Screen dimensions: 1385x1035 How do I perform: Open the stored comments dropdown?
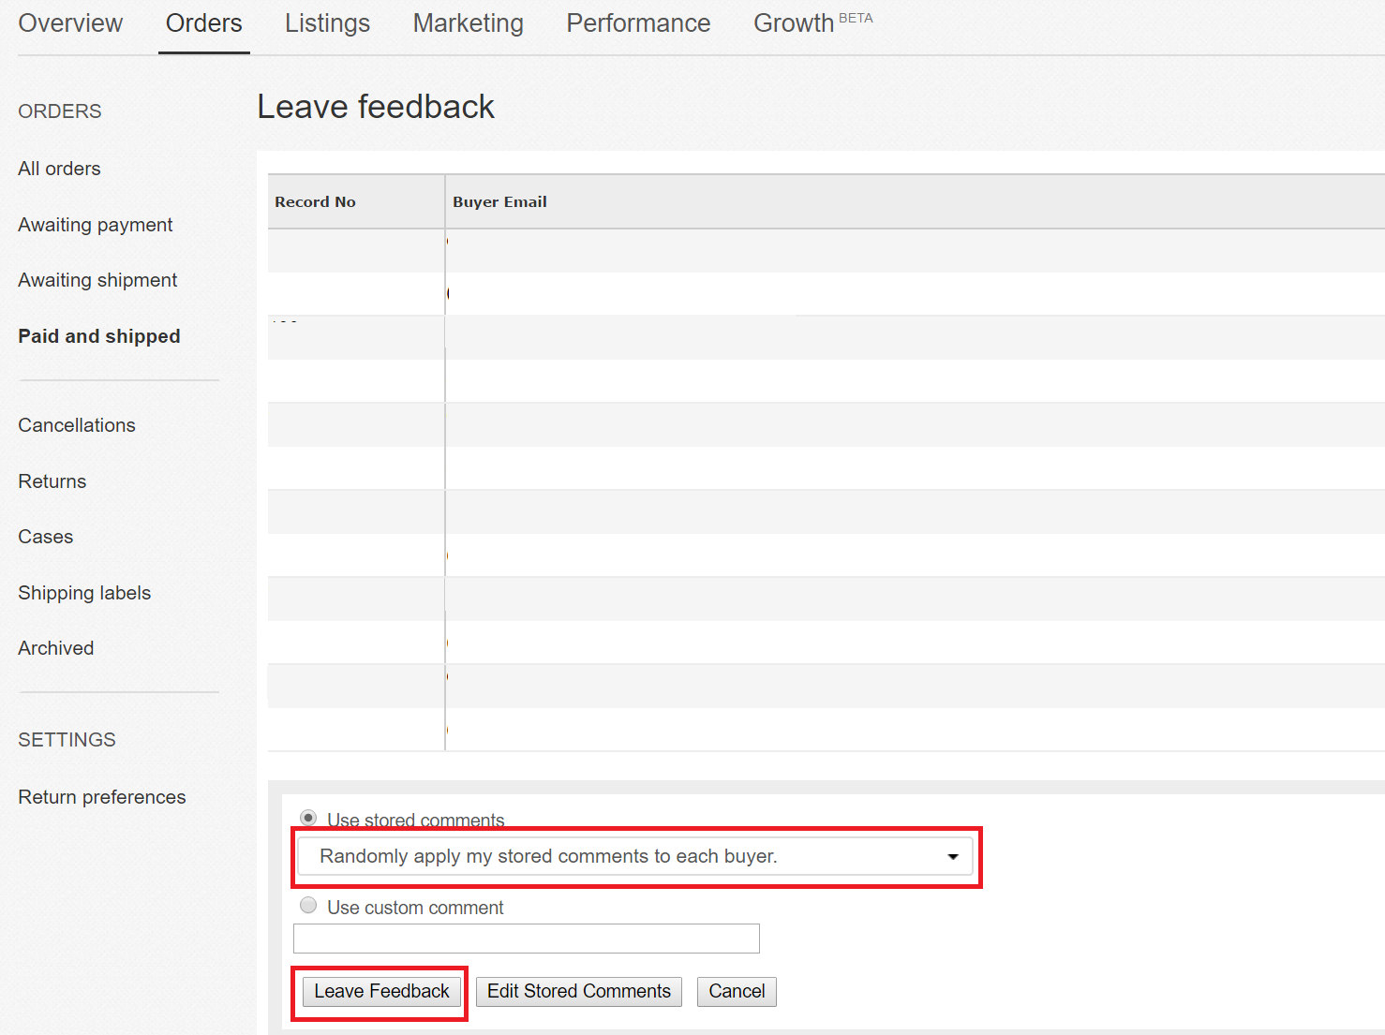pos(634,856)
